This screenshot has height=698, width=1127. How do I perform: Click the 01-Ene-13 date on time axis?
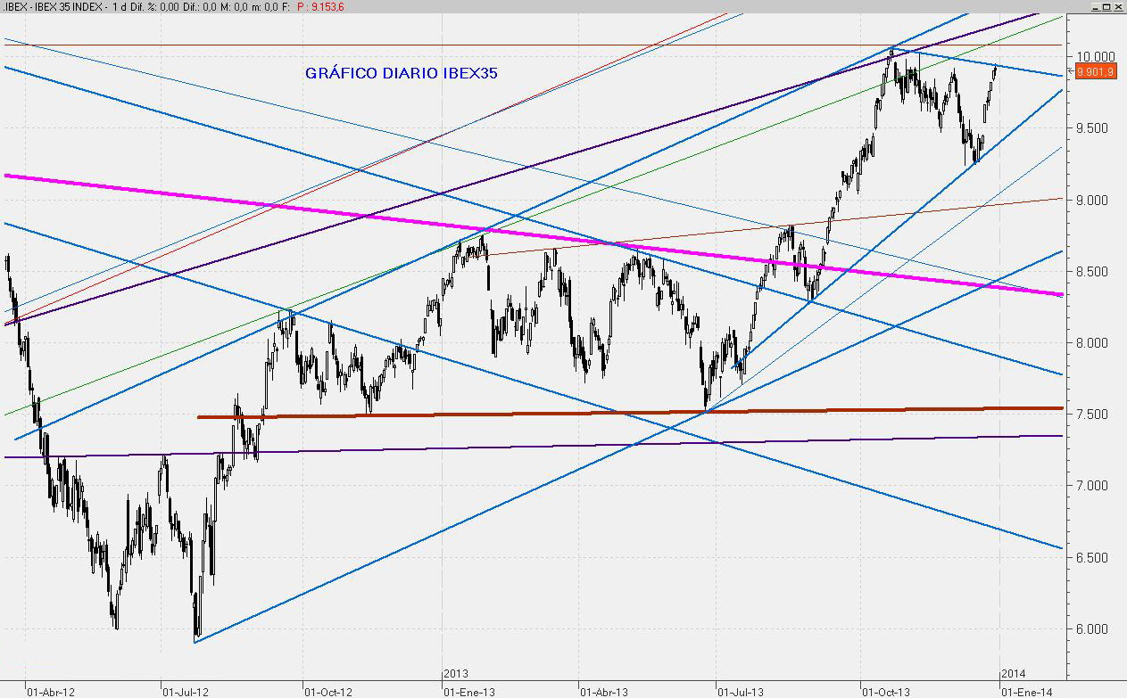(x=469, y=690)
